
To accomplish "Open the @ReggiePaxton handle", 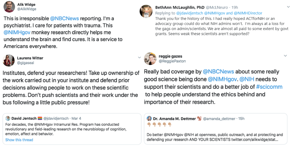I will 172,61.
